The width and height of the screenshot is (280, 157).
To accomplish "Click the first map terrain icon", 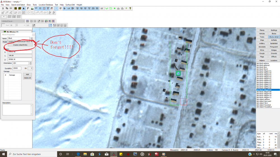I will click(x=15, y=8).
